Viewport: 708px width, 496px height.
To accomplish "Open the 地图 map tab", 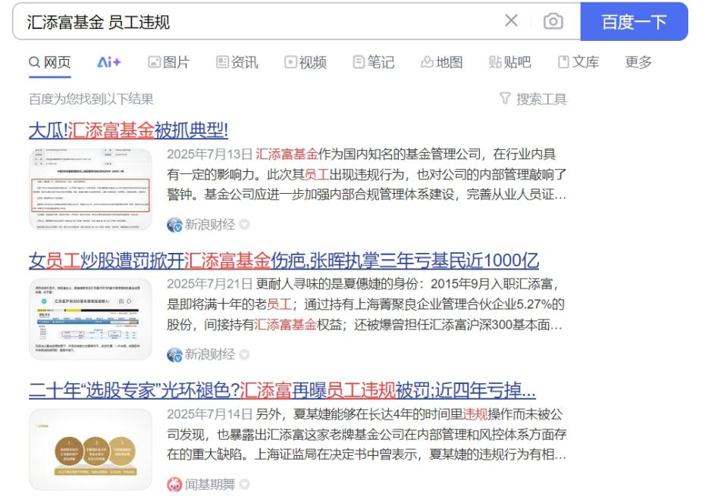I will pos(441,63).
